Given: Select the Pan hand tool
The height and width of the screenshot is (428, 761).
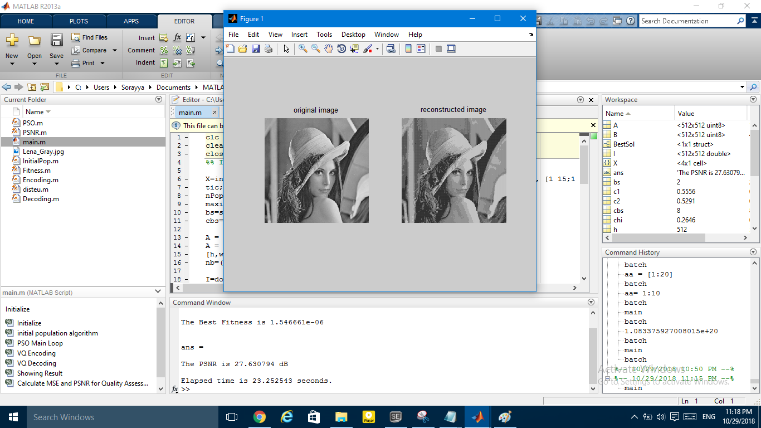Looking at the screenshot, I should click(x=329, y=48).
